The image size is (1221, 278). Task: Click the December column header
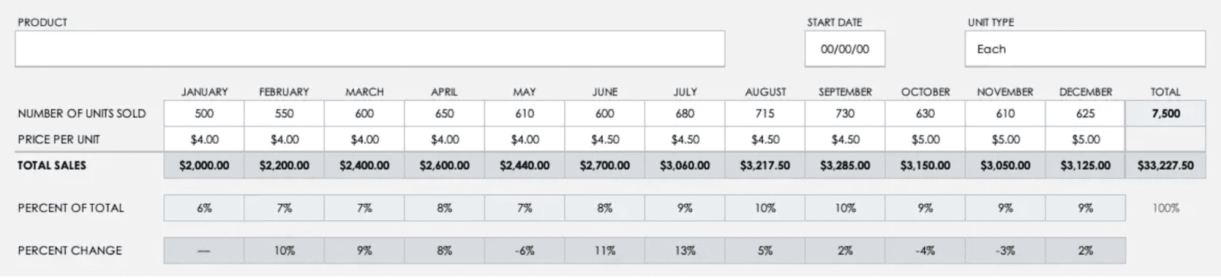(x=1085, y=91)
